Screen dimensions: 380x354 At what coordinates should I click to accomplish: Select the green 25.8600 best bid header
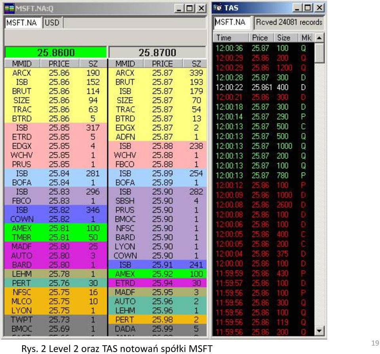56,53
